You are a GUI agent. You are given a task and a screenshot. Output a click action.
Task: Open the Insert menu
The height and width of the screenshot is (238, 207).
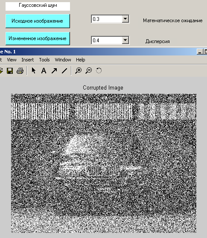28,60
